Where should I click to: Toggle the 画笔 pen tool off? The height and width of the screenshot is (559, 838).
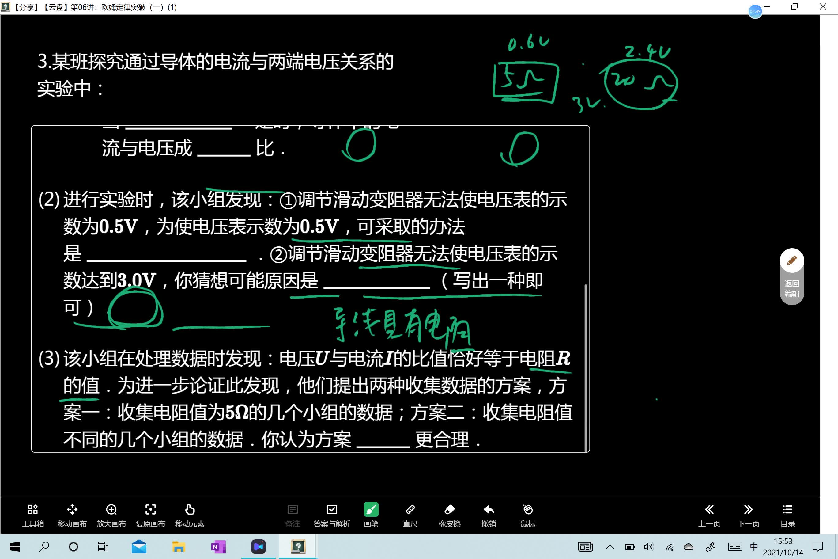(371, 515)
